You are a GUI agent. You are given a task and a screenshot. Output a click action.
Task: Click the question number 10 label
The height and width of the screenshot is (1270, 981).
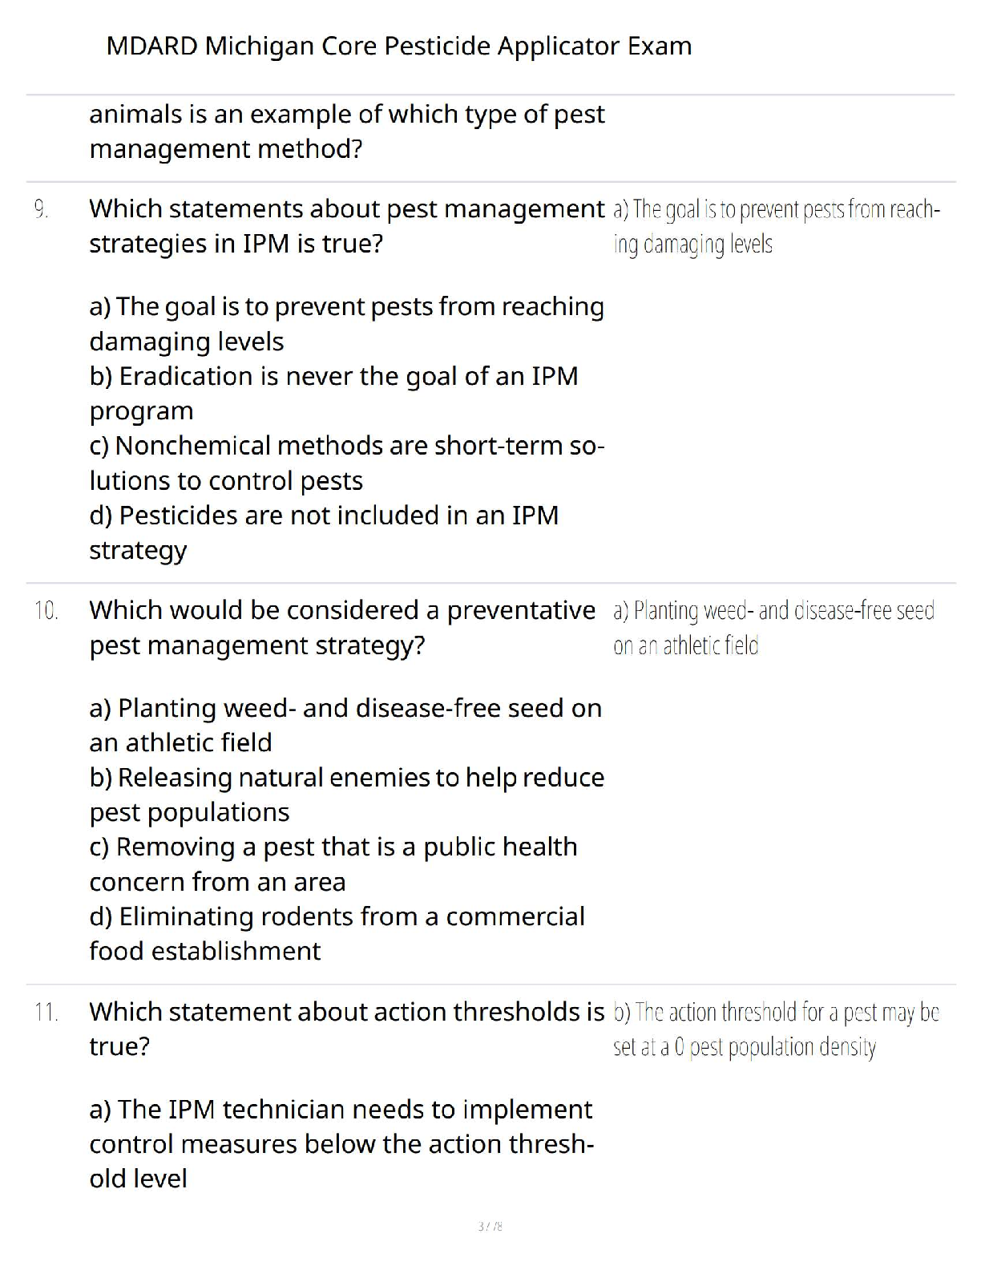point(46,611)
